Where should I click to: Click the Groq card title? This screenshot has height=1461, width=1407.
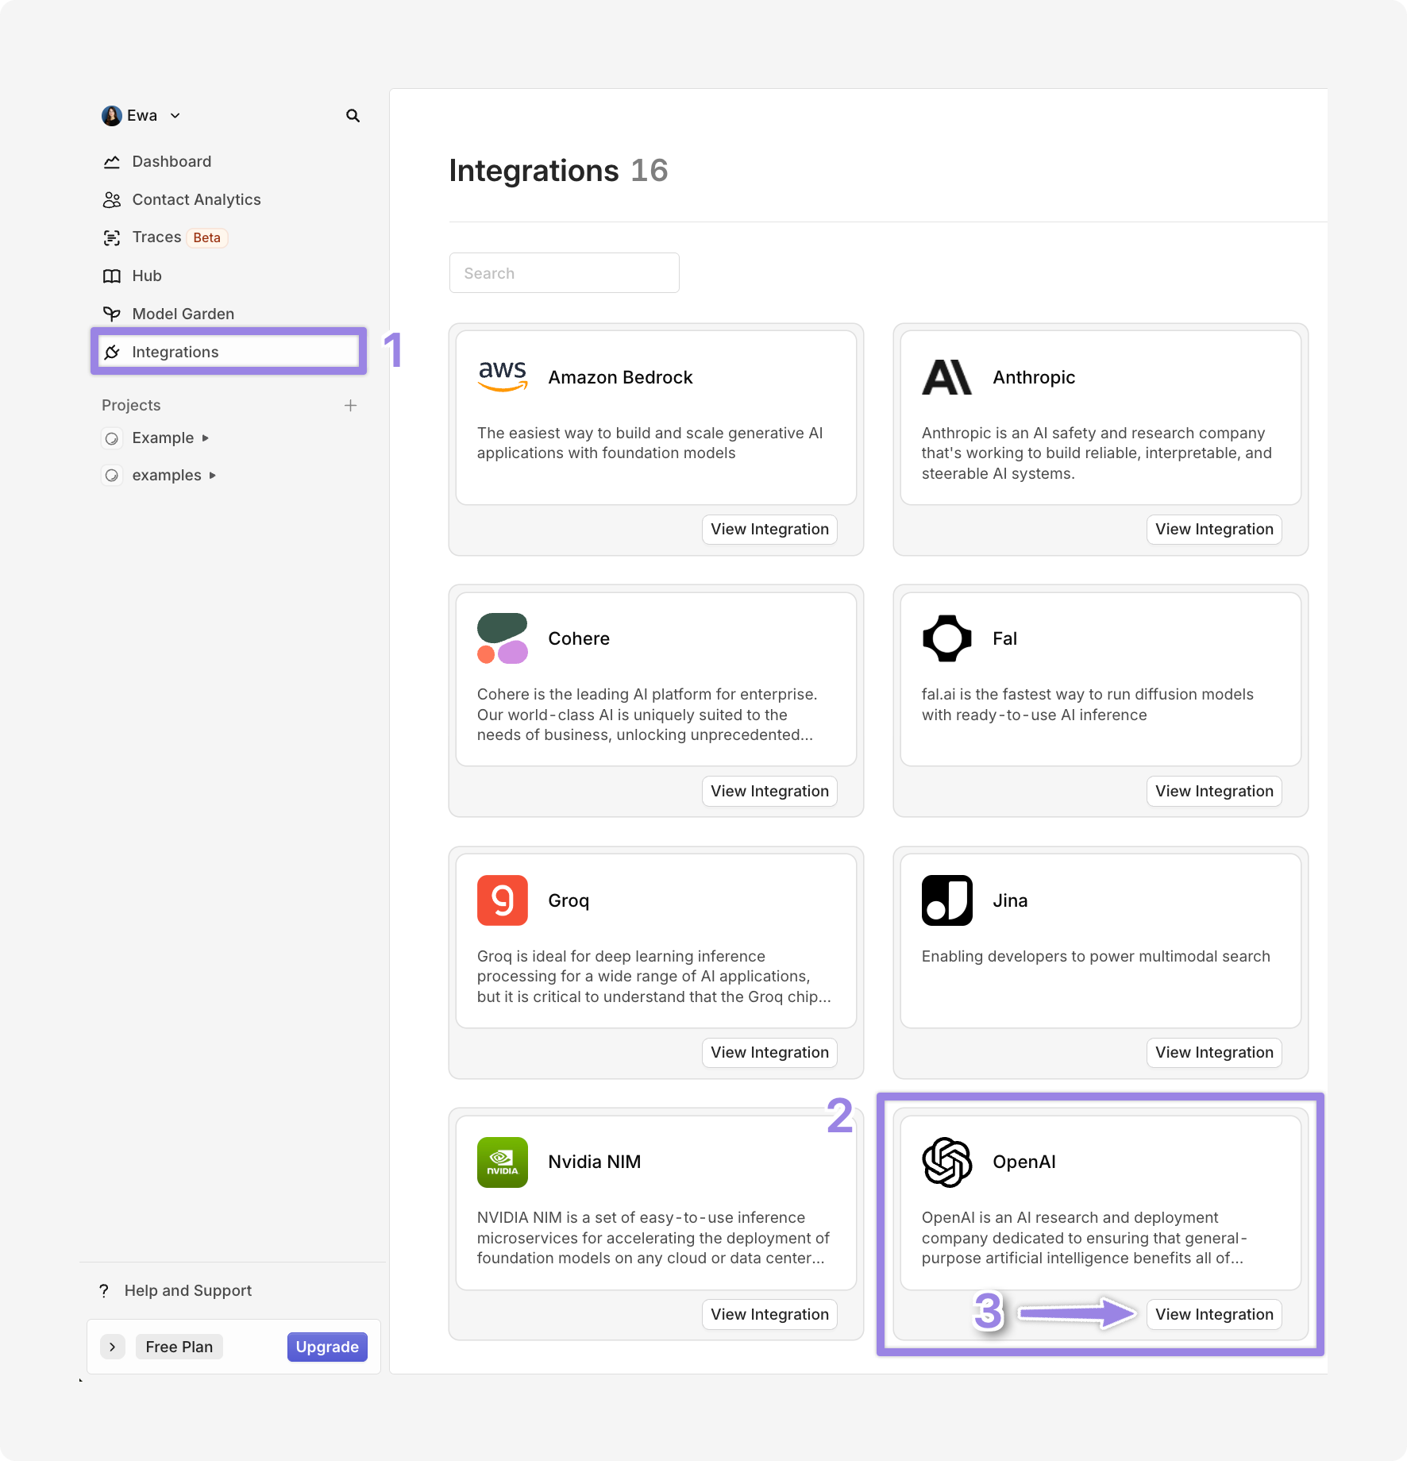[x=569, y=901]
